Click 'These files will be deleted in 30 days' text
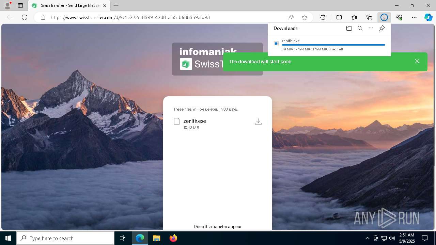This screenshot has width=436, height=245. 205,109
